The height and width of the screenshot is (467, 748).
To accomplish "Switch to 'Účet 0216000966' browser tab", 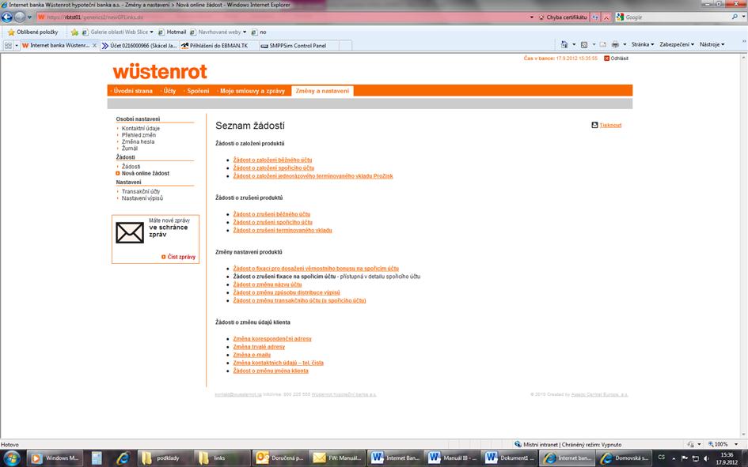I will point(139,46).
